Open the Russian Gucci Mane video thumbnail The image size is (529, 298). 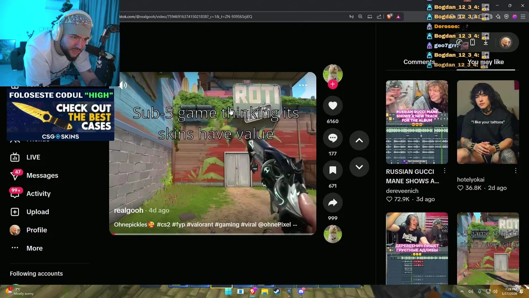(417, 122)
